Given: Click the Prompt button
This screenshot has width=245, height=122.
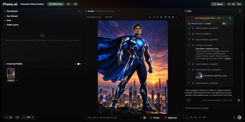Looking at the screenshot, I should pos(155,118).
